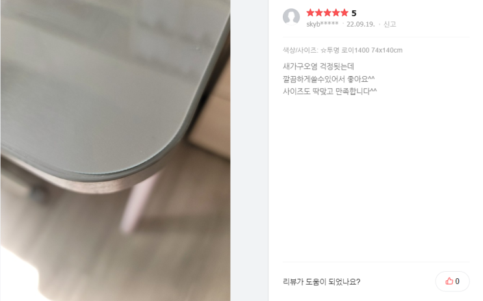This screenshot has width=483, height=301.
Task: Select the fifth red rating star
Action: coord(345,12)
